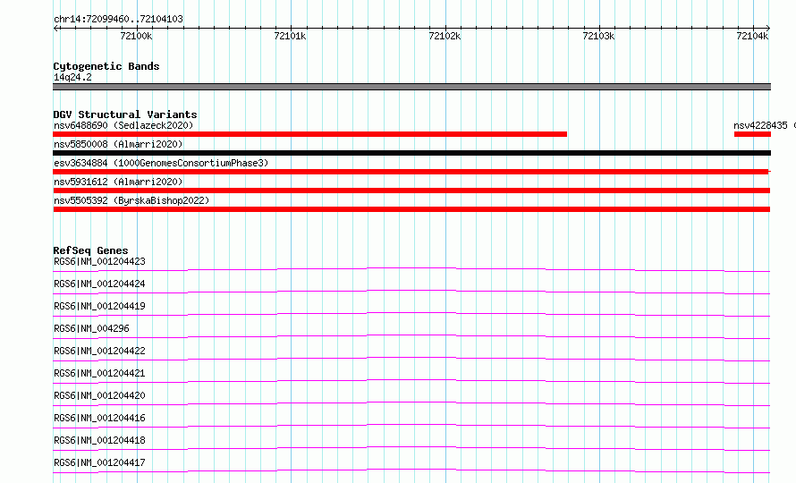This screenshot has height=483, width=796.
Task: Click the 72104k ruler tick label
Action: click(752, 36)
